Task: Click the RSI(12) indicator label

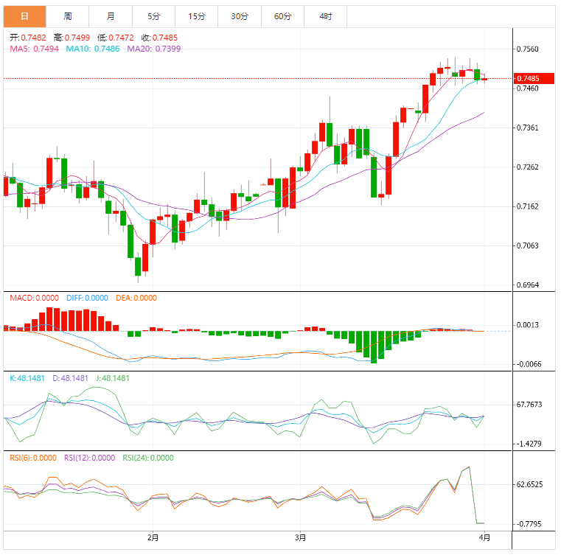Action: pos(90,458)
